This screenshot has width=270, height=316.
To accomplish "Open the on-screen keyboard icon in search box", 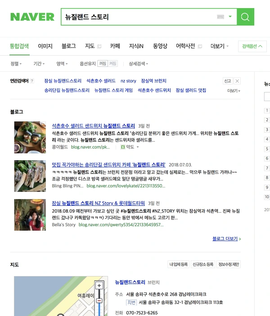I will [x=220, y=17].
